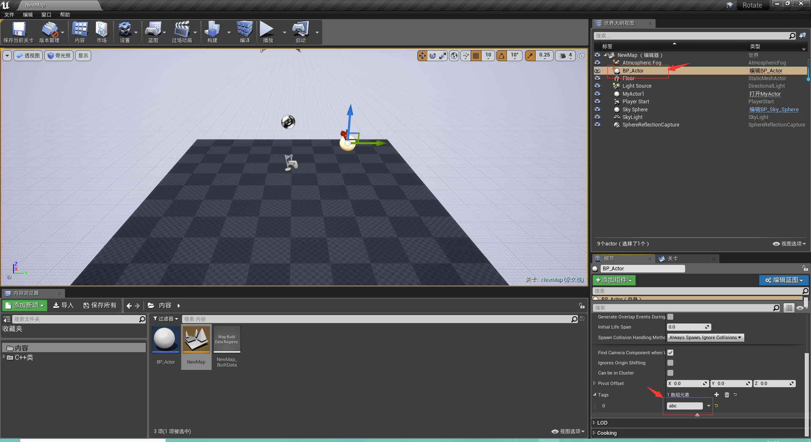Click the camera speed 4 control

pos(565,55)
